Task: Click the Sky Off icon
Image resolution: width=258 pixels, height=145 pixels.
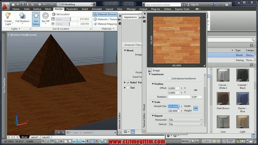Action: click(x=46, y=16)
